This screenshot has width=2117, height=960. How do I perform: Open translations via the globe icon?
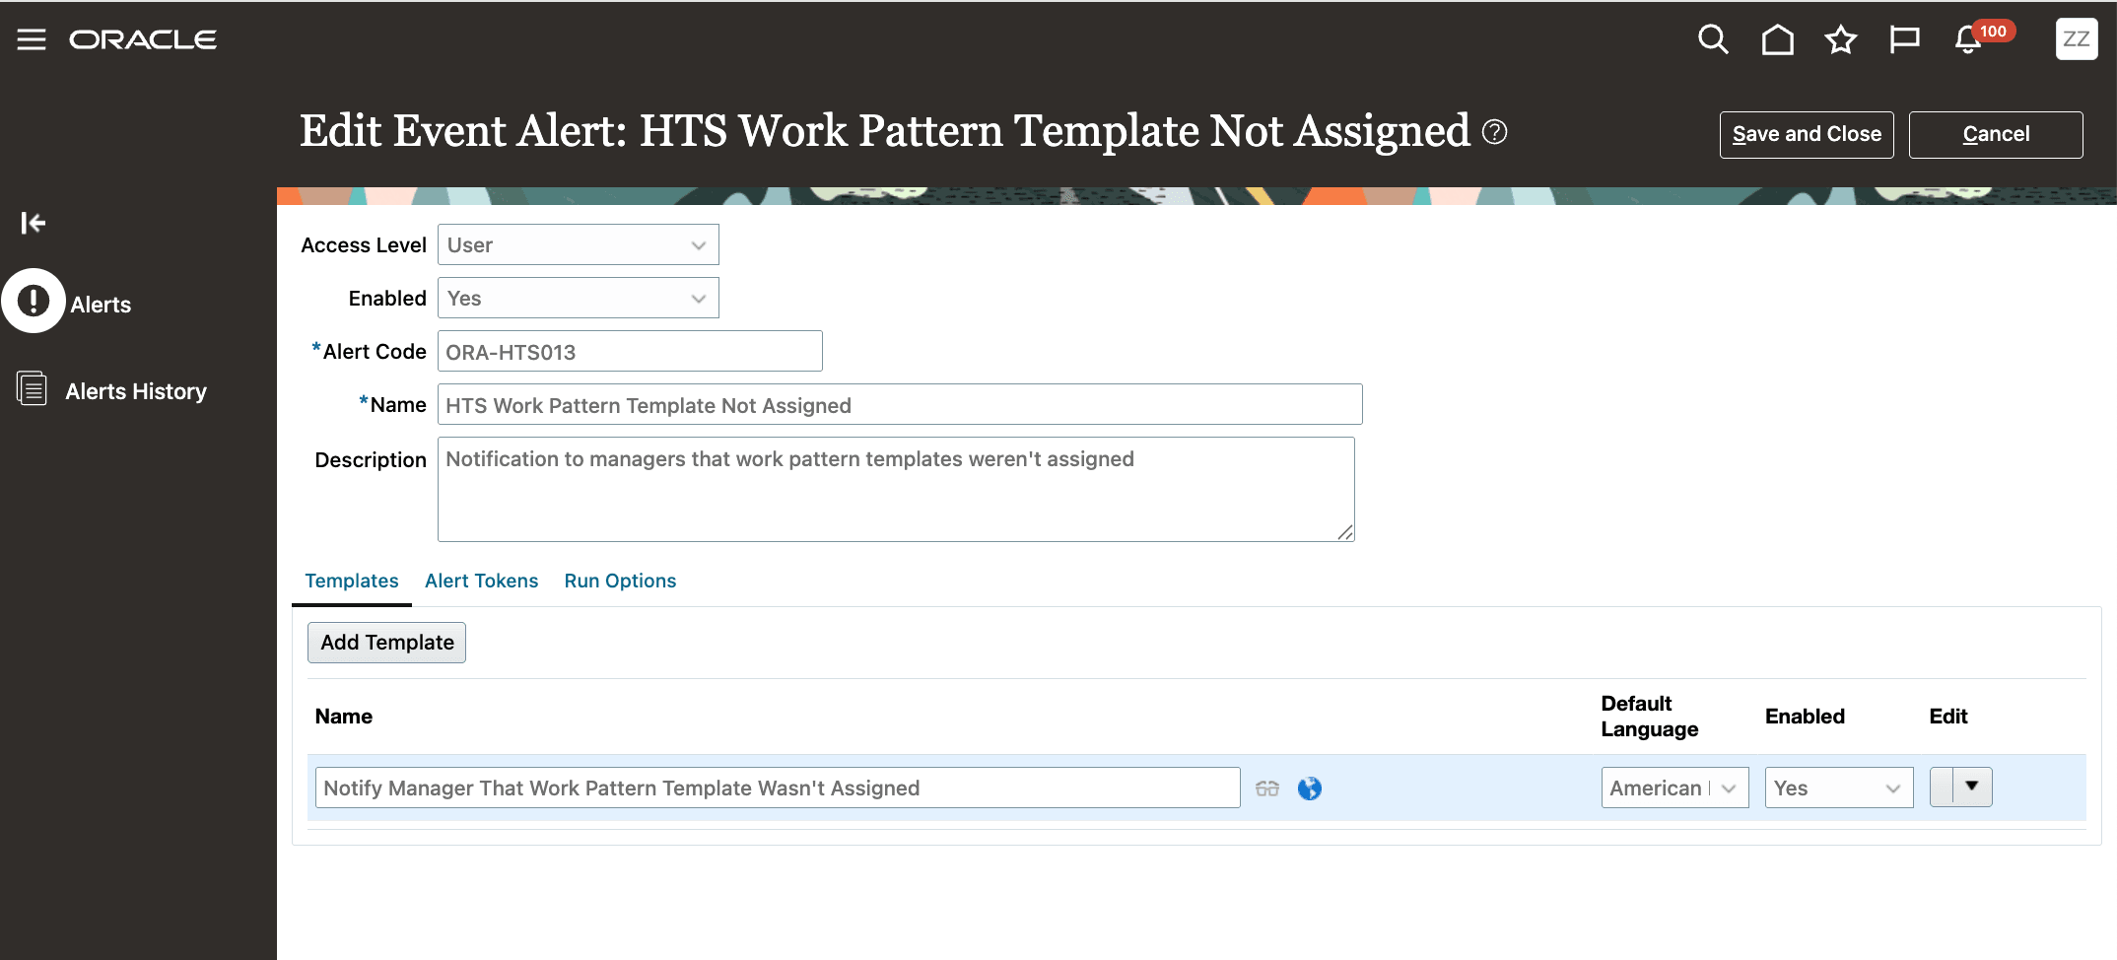[x=1311, y=788]
